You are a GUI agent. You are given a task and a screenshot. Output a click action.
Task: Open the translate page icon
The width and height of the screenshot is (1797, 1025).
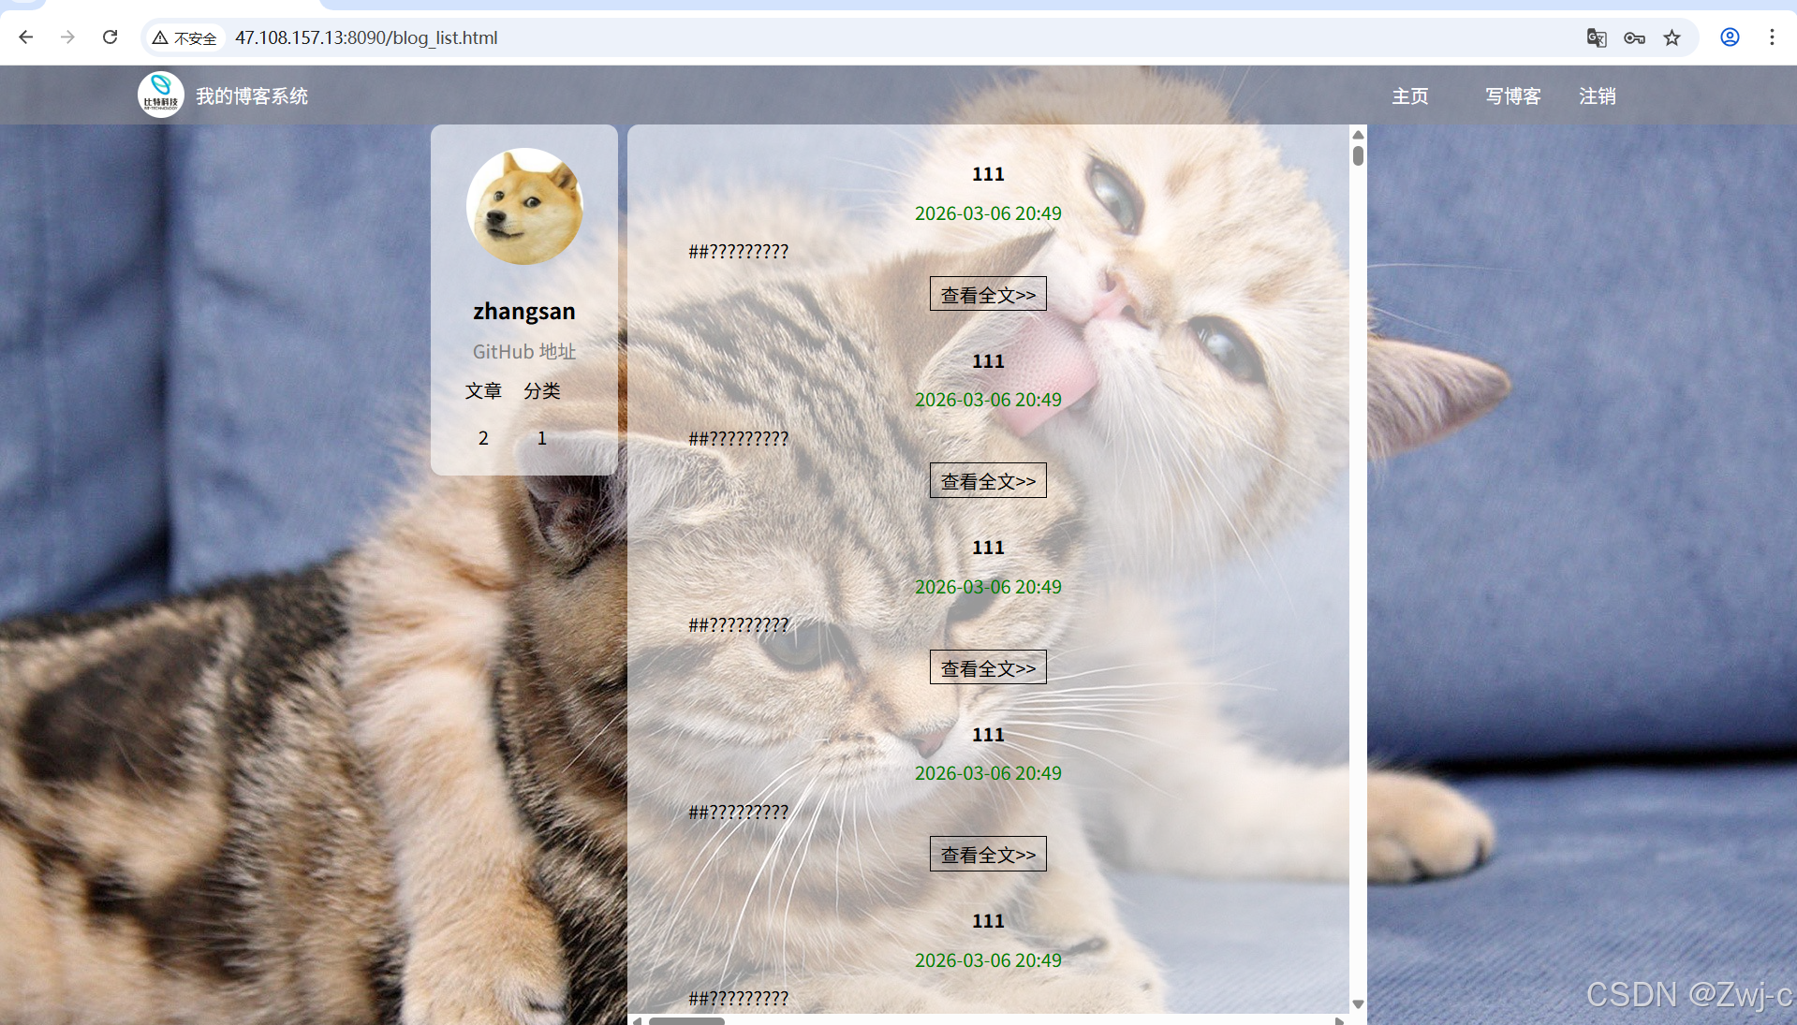pos(1597,37)
